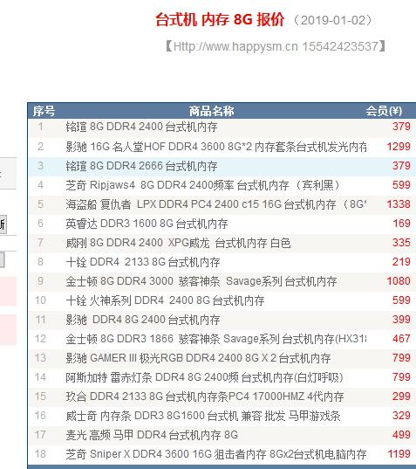Viewport: 416px width, 469px height.
Task: Select 金士顿 8G DDR3 1866 骇客神条 row
Action: click(x=222, y=339)
